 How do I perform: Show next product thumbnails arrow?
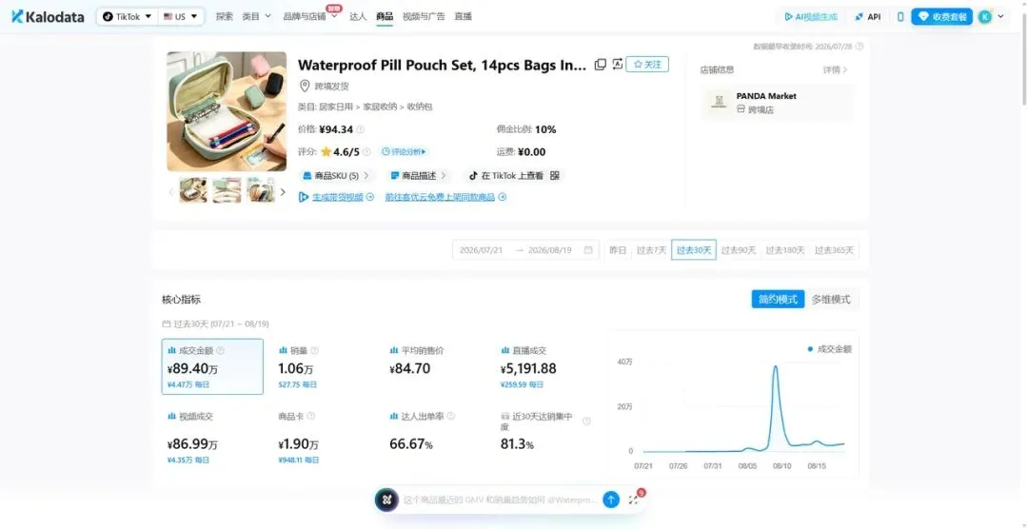tap(284, 192)
